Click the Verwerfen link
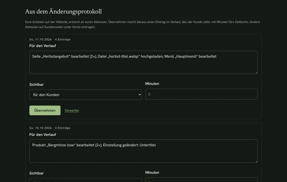The height and width of the screenshot is (182, 287). click(x=72, y=111)
